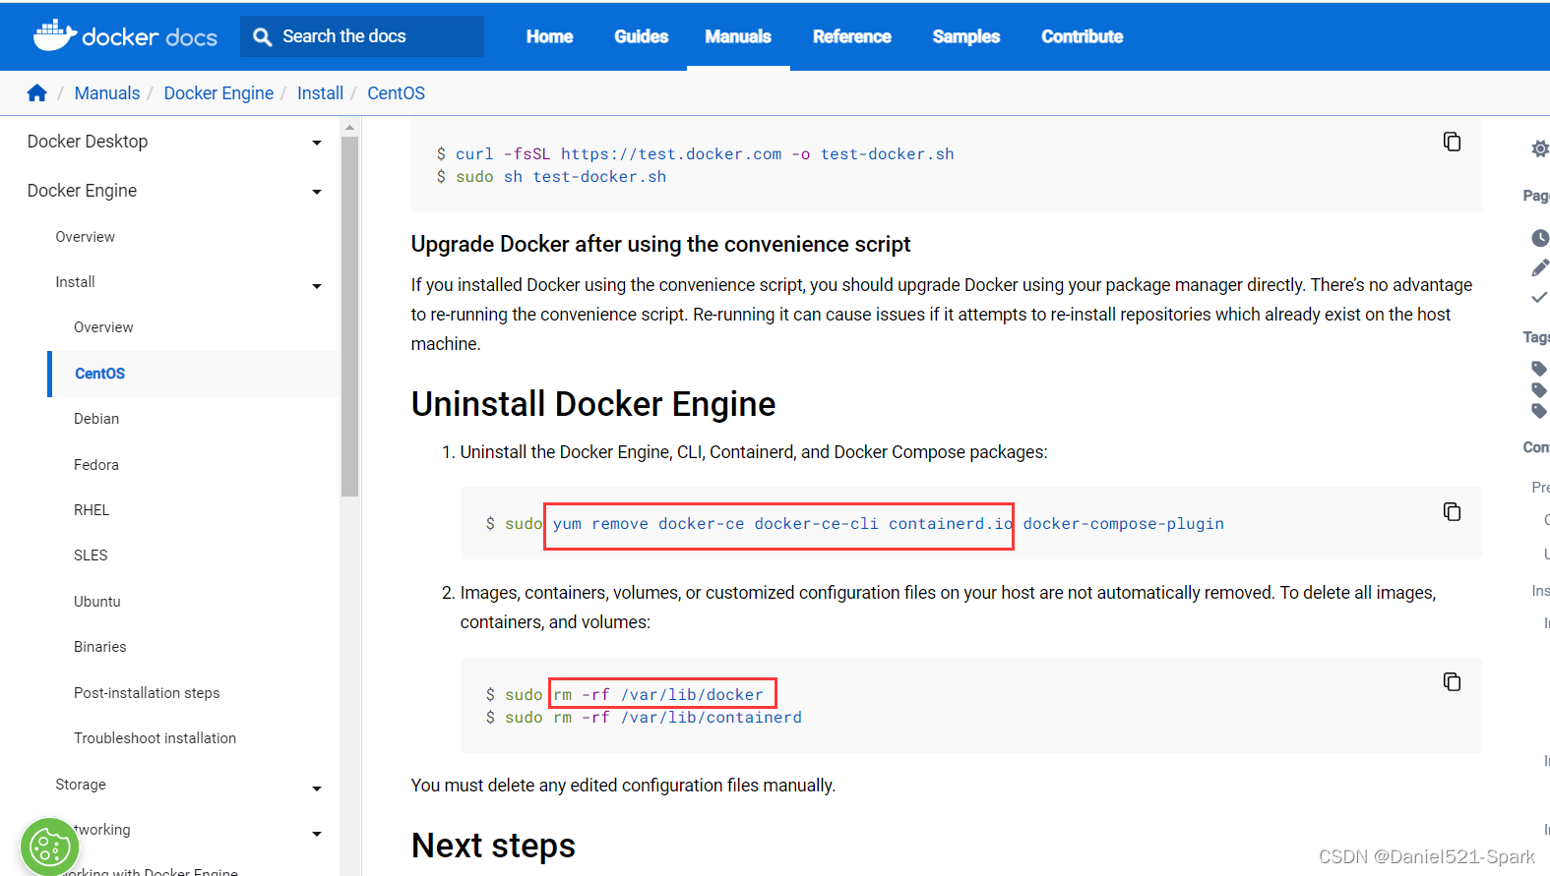Click the CentOS breadcrumb link
This screenshot has height=876, width=1550.
pos(396,92)
